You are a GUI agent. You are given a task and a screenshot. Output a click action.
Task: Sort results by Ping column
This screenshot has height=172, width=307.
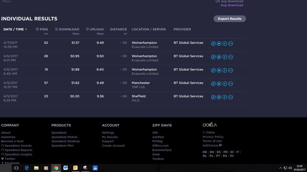pos(42,29)
